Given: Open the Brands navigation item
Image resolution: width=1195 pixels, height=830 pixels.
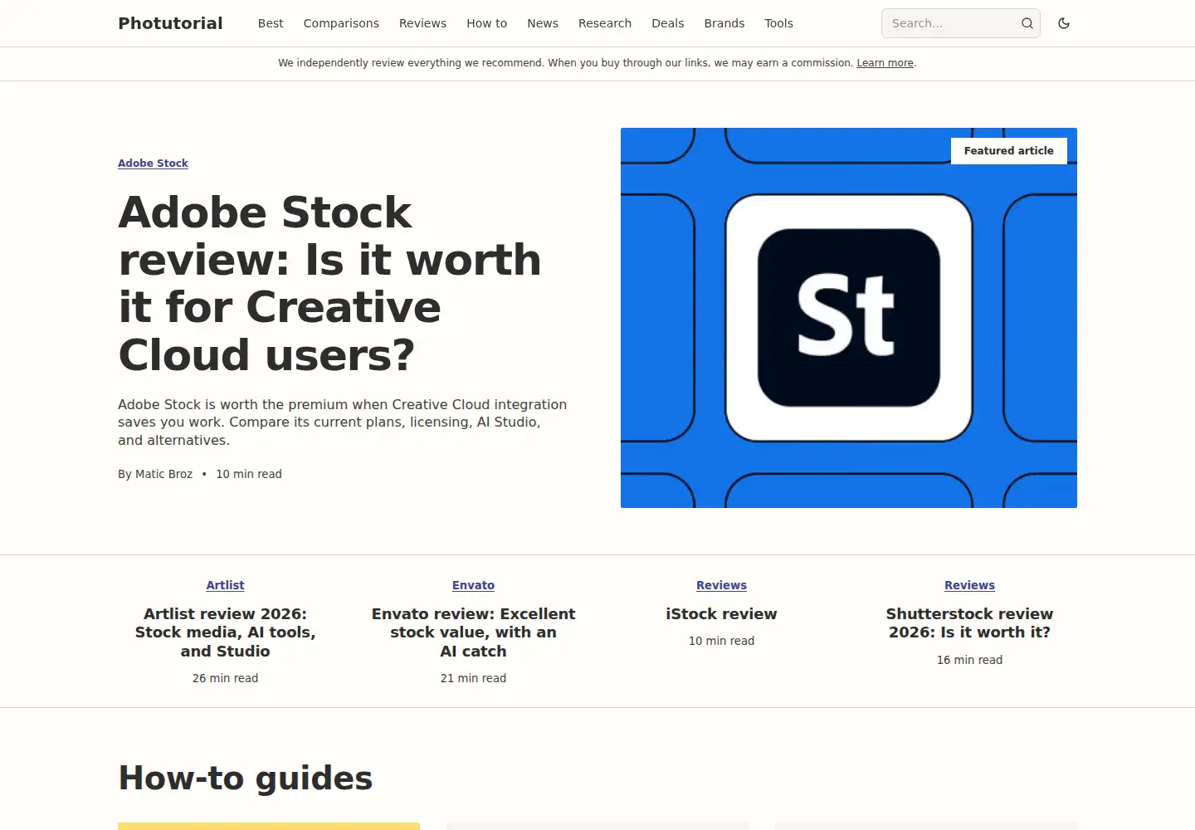Looking at the screenshot, I should [x=724, y=23].
